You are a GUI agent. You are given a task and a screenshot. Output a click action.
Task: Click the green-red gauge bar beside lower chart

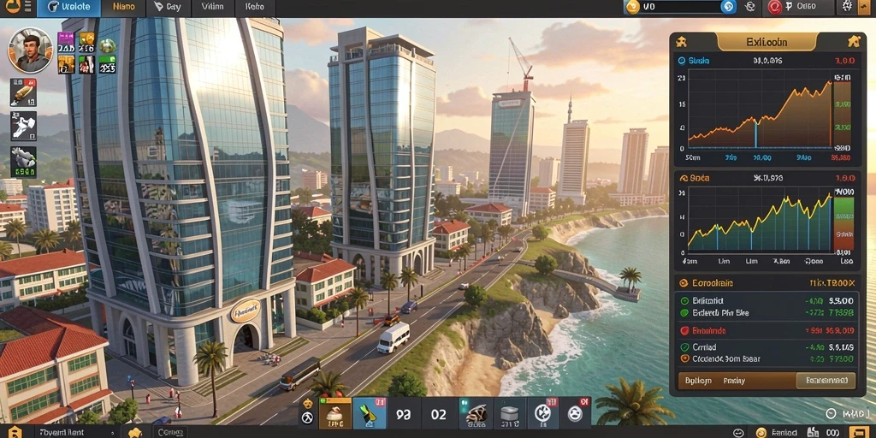[843, 222]
